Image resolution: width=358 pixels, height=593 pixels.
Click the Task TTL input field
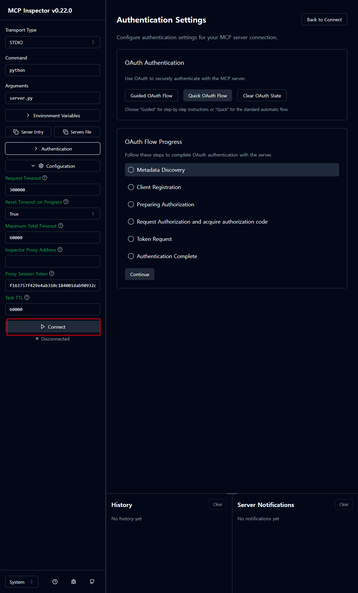[53, 309]
